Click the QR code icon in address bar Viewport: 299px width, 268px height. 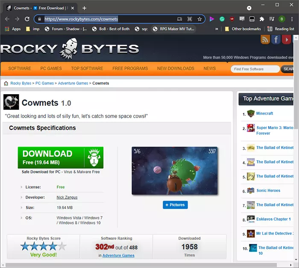point(190,19)
